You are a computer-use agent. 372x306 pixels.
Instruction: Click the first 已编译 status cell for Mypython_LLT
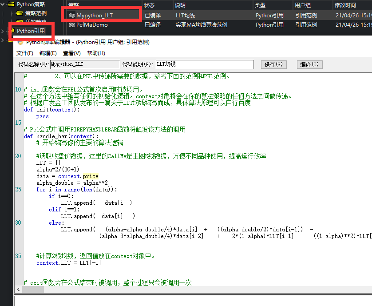(x=153, y=16)
